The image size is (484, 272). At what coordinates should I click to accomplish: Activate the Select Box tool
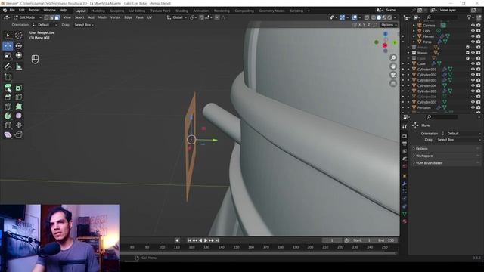point(8,36)
